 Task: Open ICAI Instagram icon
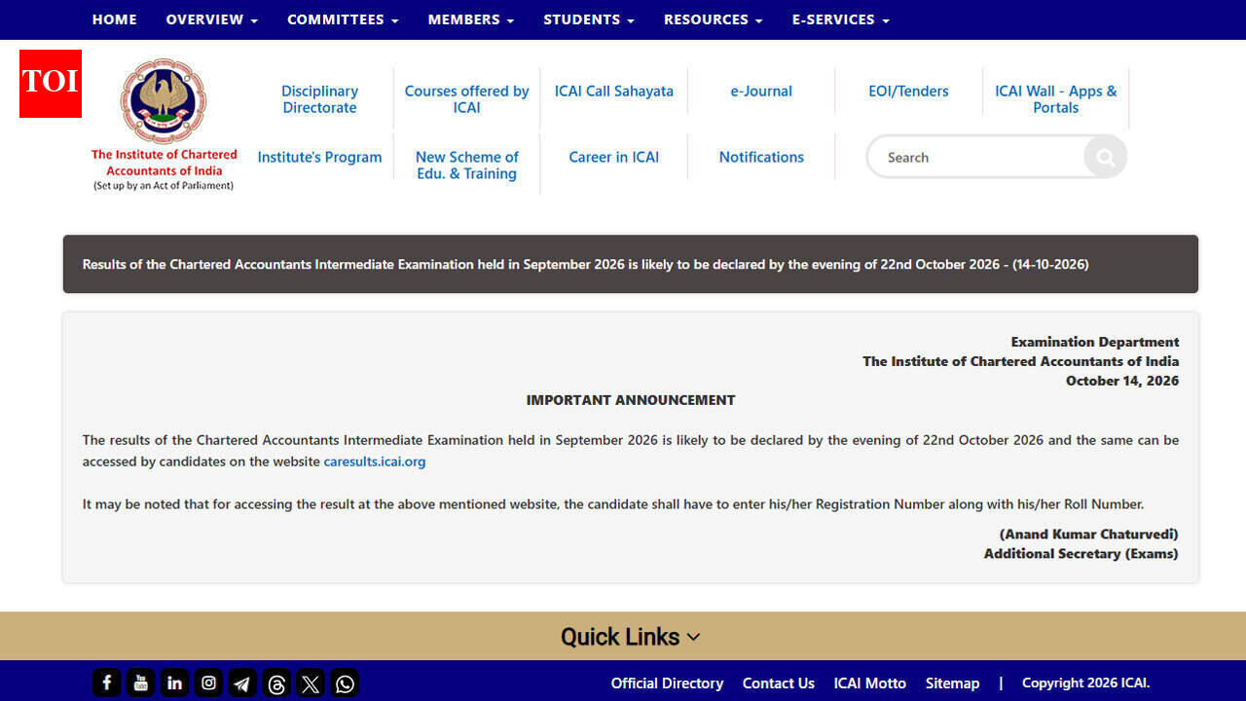click(208, 683)
